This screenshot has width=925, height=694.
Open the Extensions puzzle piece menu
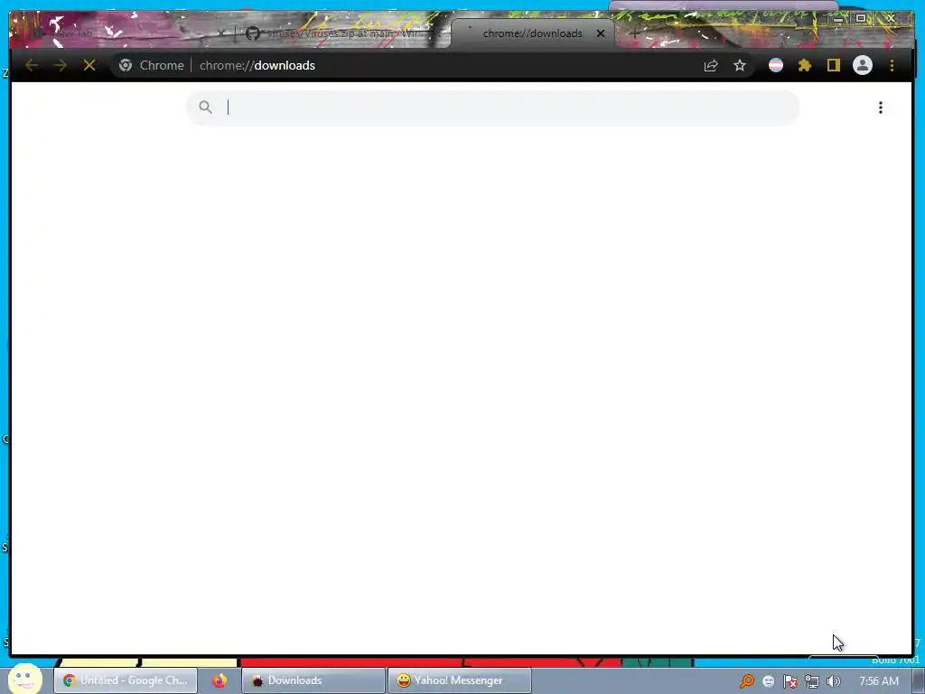[805, 65]
